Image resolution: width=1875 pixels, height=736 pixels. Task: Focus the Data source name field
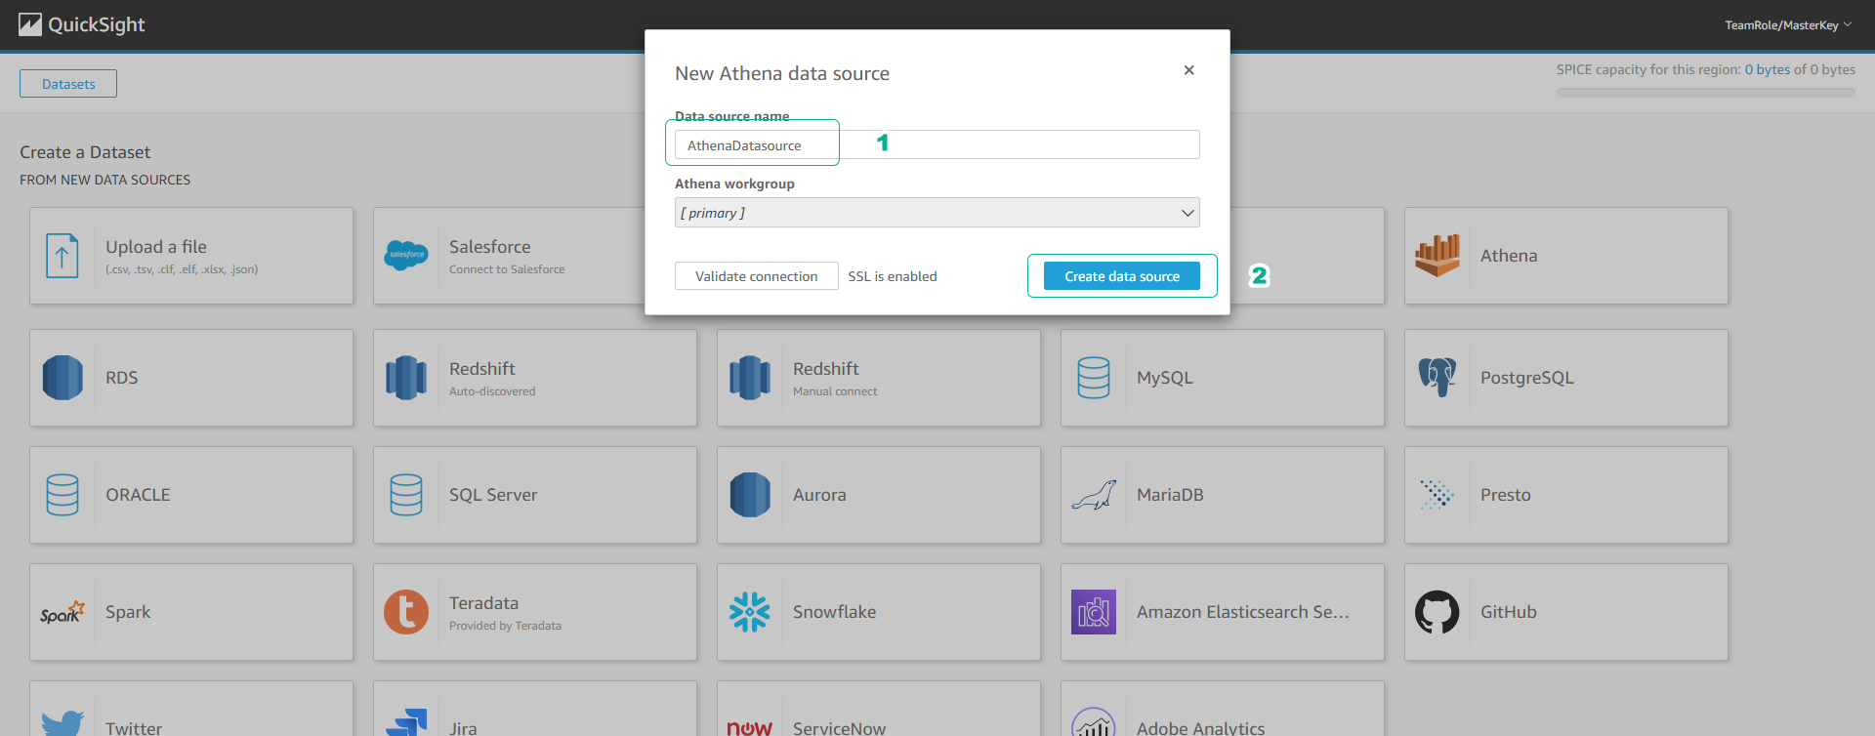point(937,144)
